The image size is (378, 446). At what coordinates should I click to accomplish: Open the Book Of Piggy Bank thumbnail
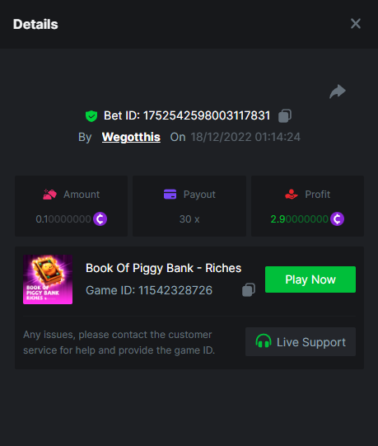48,279
